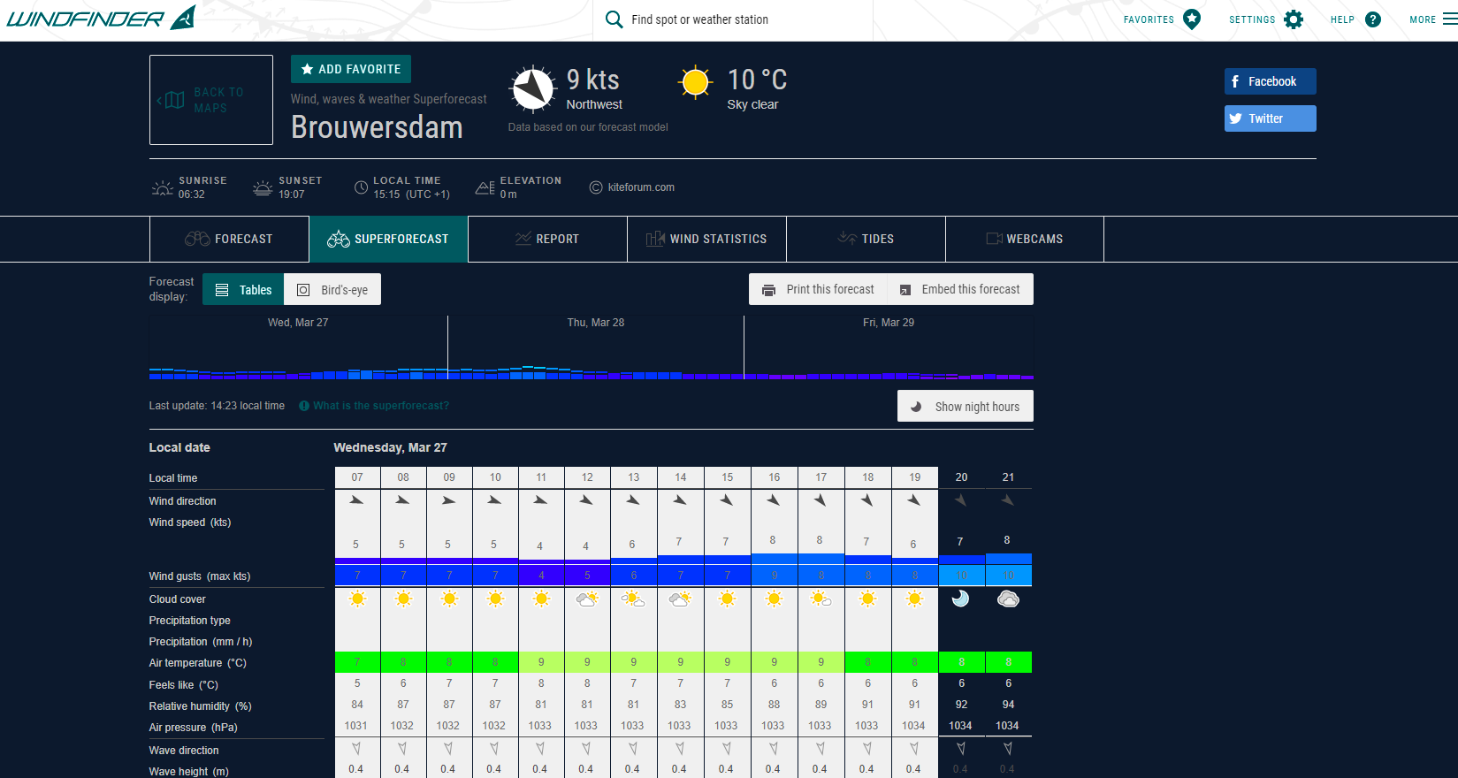Image resolution: width=1458 pixels, height=778 pixels.
Task: Share on Twitter
Action: pos(1270,118)
